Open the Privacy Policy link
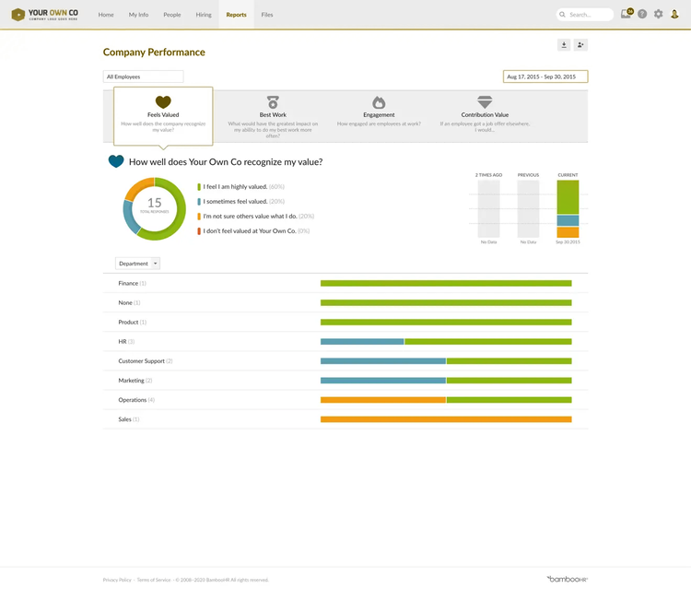691x600 pixels. pyautogui.click(x=117, y=580)
